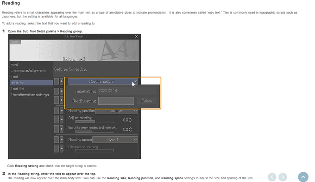315x182 pixels.
Task: Toggle the square box on Reading setting row
Action: [x=57, y=81]
